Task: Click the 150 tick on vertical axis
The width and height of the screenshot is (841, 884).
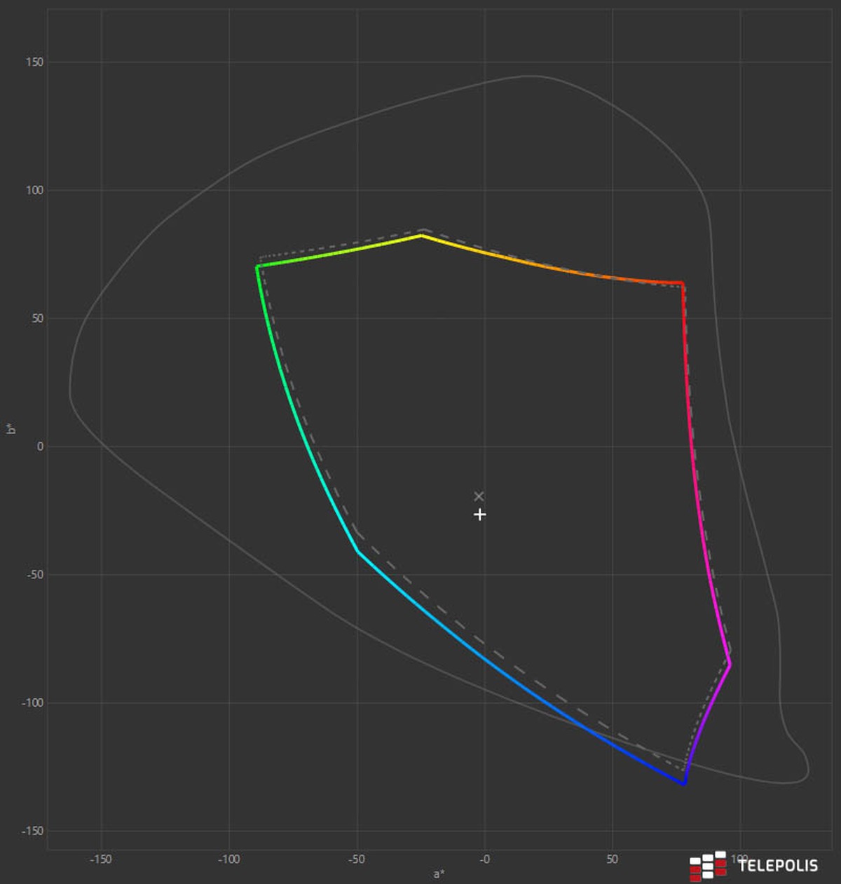Action: [34, 62]
